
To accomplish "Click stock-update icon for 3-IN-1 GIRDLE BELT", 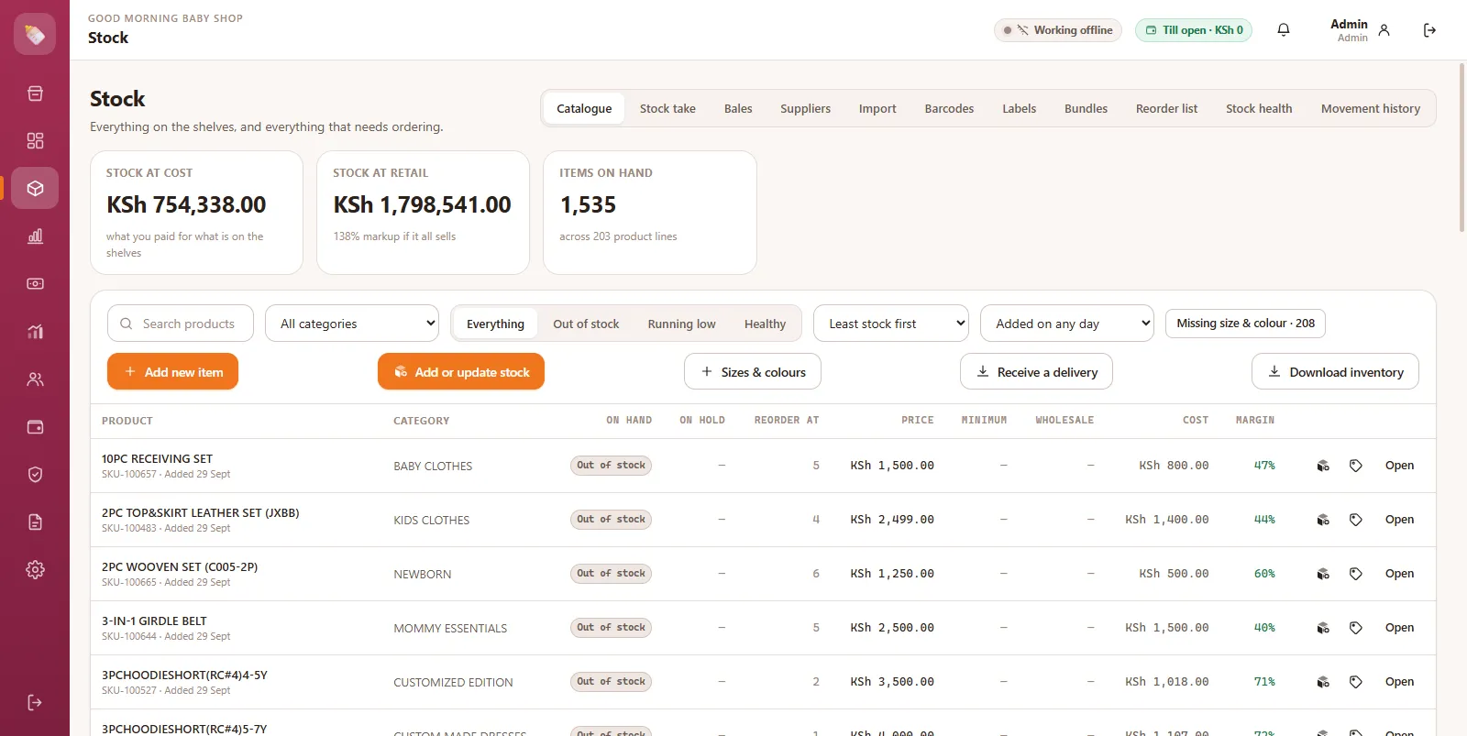I will coord(1323,628).
